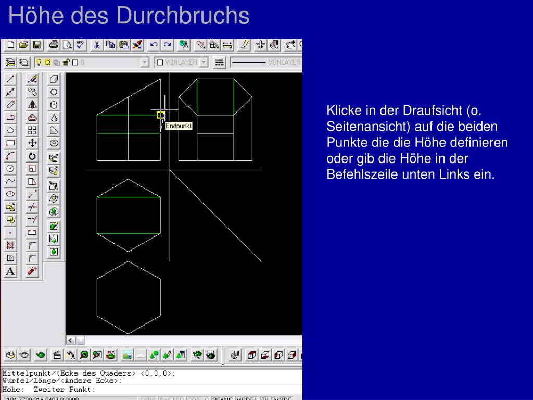The image size is (533, 400).
Task: Open the VONLAYER linetype dropdown
Action: (x=266, y=63)
